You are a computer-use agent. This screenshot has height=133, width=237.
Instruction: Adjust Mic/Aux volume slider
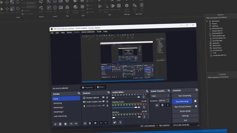click(125, 117)
